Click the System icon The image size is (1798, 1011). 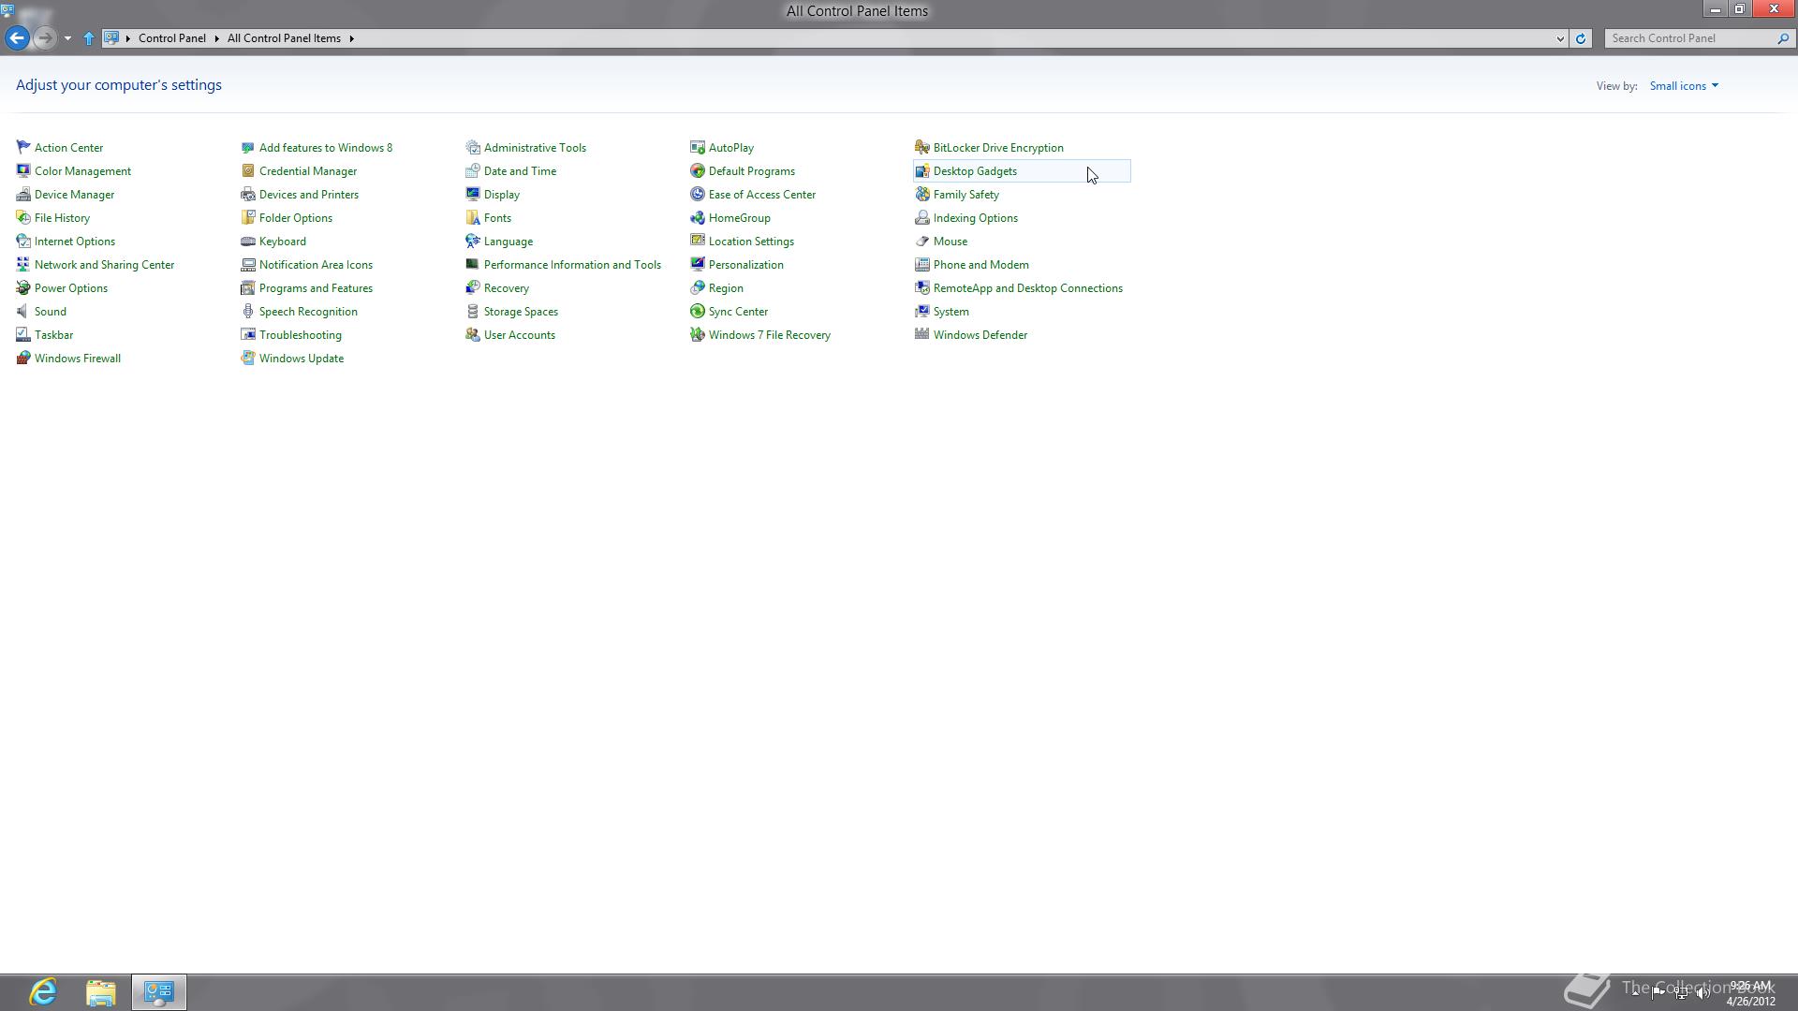tap(922, 311)
